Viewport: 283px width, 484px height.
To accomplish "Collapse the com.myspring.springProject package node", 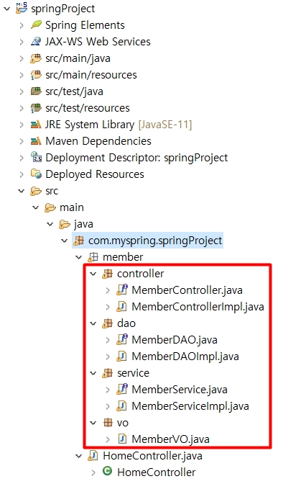I will coord(64,241).
